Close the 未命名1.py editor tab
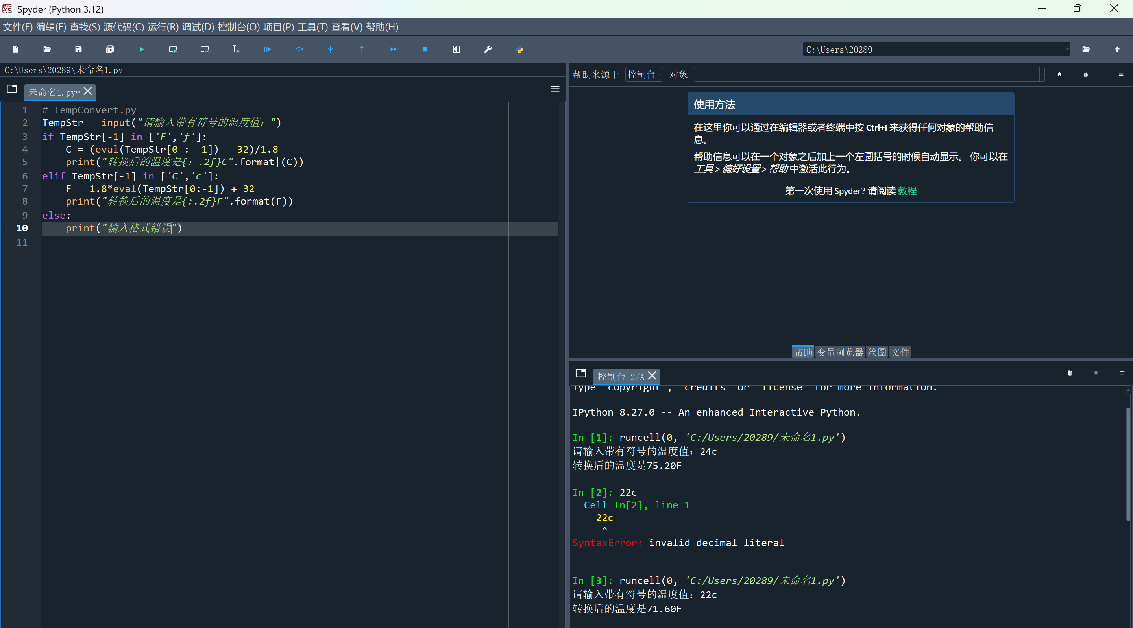This screenshot has height=628, width=1133. pos(88,91)
